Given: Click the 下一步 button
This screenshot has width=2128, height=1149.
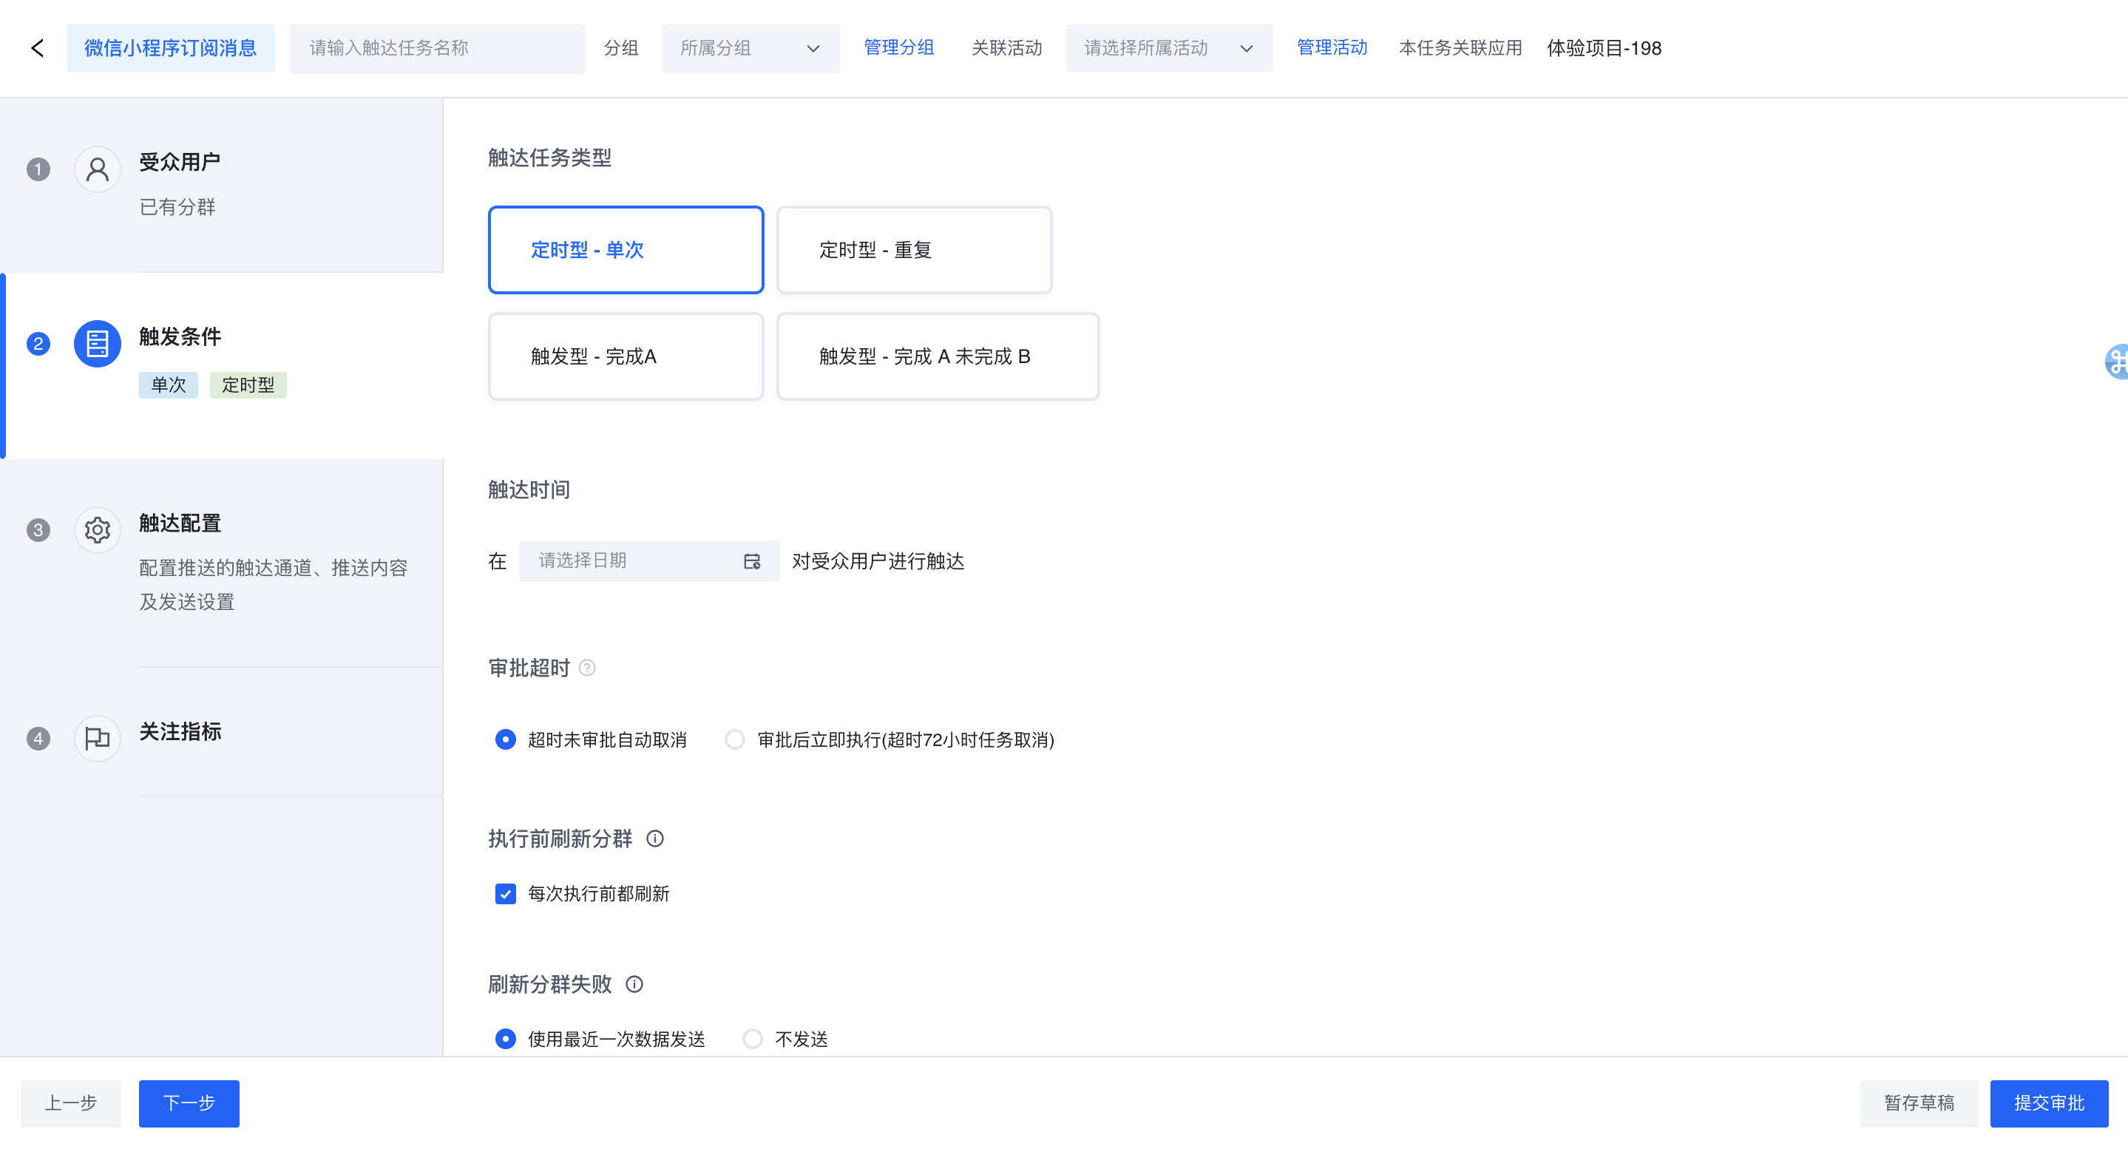Looking at the screenshot, I should point(189,1102).
